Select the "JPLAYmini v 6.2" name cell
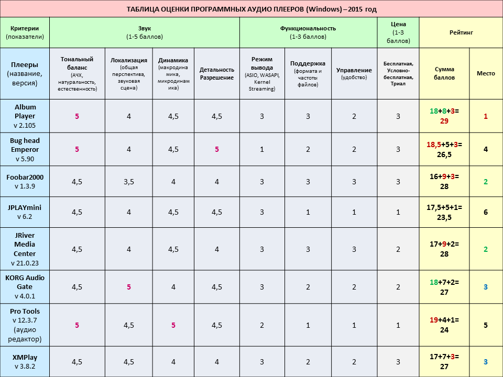This screenshot has height=377, width=503. pyautogui.click(x=25, y=212)
